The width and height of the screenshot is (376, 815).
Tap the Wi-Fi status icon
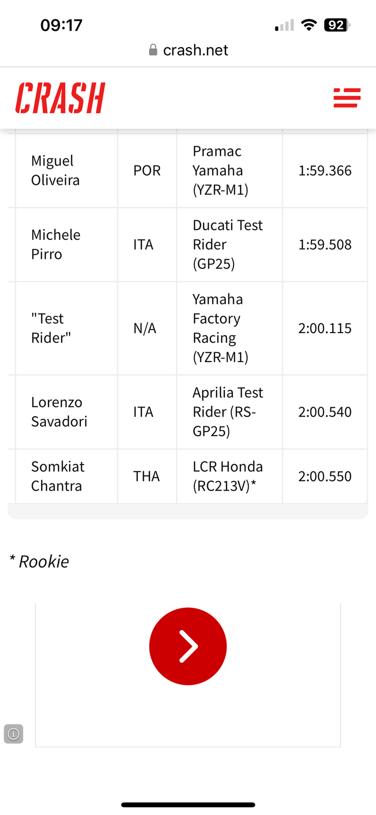point(309,25)
